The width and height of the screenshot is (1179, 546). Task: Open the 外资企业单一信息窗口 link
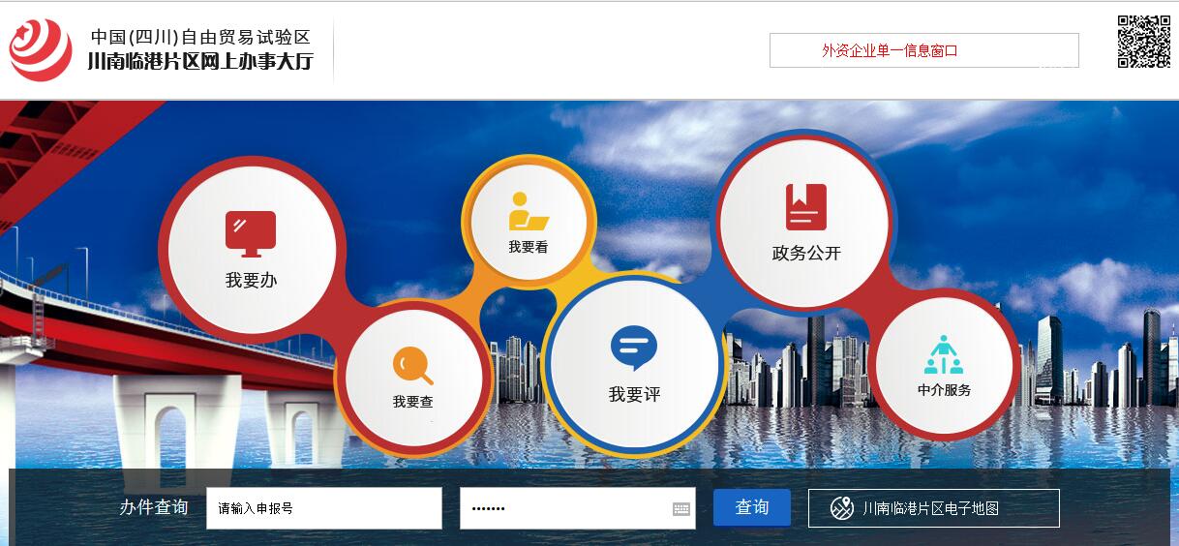pyautogui.click(x=923, y=50)
